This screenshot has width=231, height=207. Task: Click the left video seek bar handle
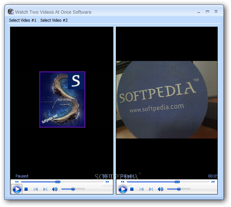click(x=58, y=182)
